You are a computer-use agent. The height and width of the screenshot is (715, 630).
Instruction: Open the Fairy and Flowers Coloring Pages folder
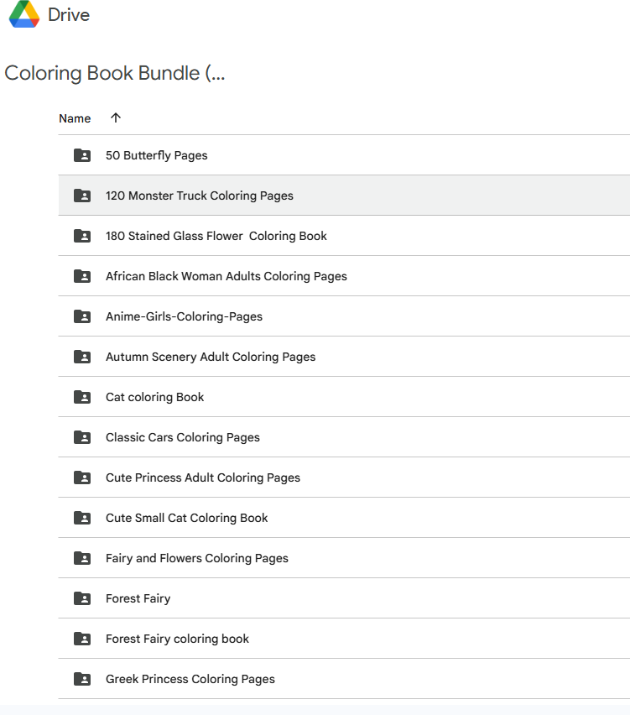point(196,558)
